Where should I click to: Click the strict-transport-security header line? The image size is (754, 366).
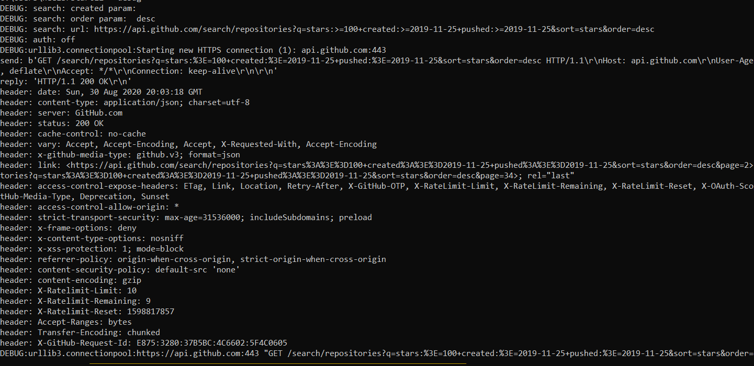tap(186, 218)
